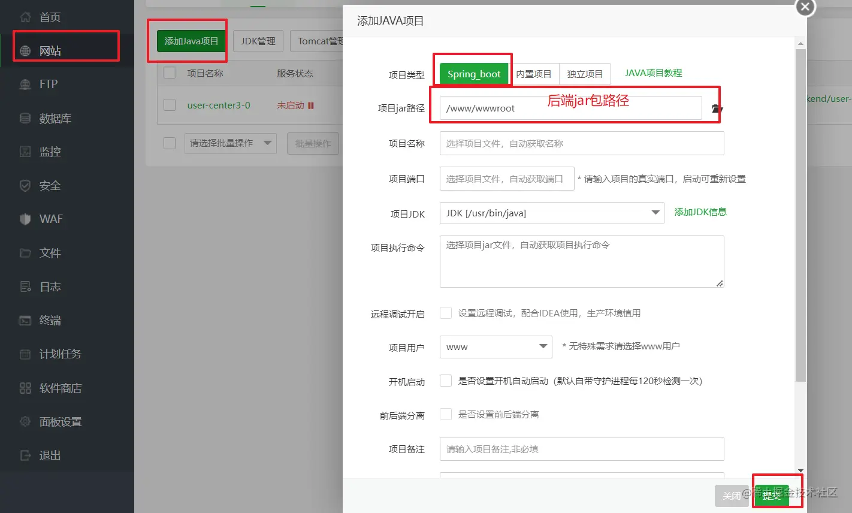
Task: Click the 添加Java项目 button
Action: click(x=192, y=41)
